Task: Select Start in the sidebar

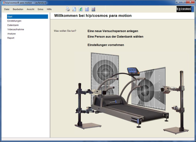Action: pos(27,16)
